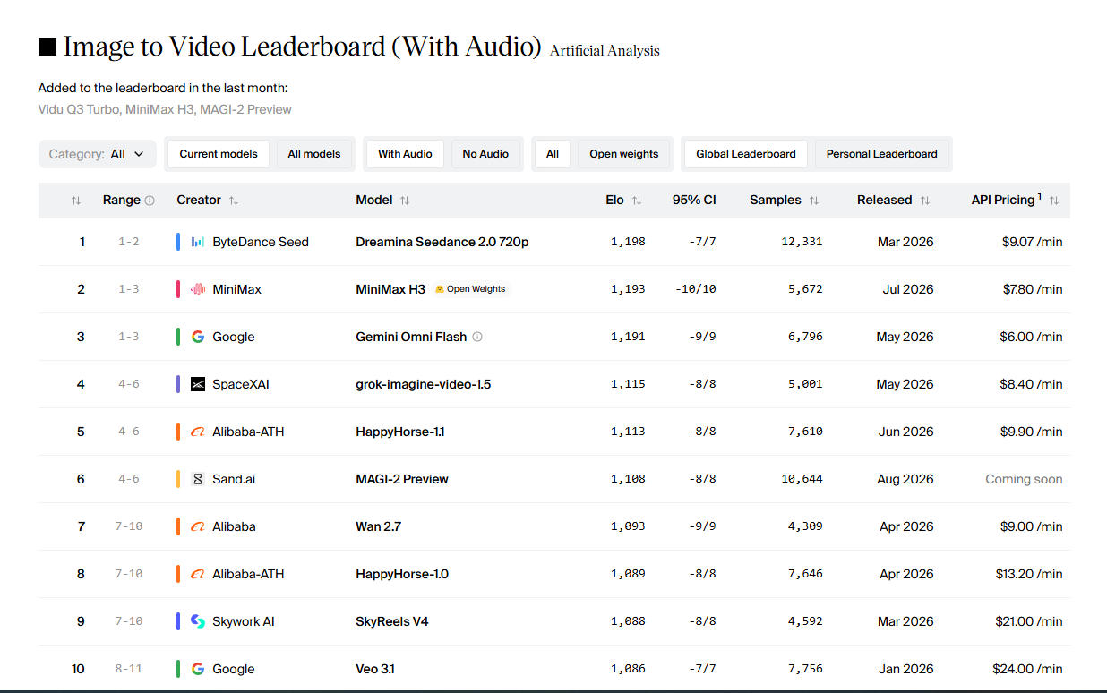Image resolution: width=1107 pixels, height=693 pixels.
Task: Click the $24.00 /min price cell
Action: (x=1027, y=669)
